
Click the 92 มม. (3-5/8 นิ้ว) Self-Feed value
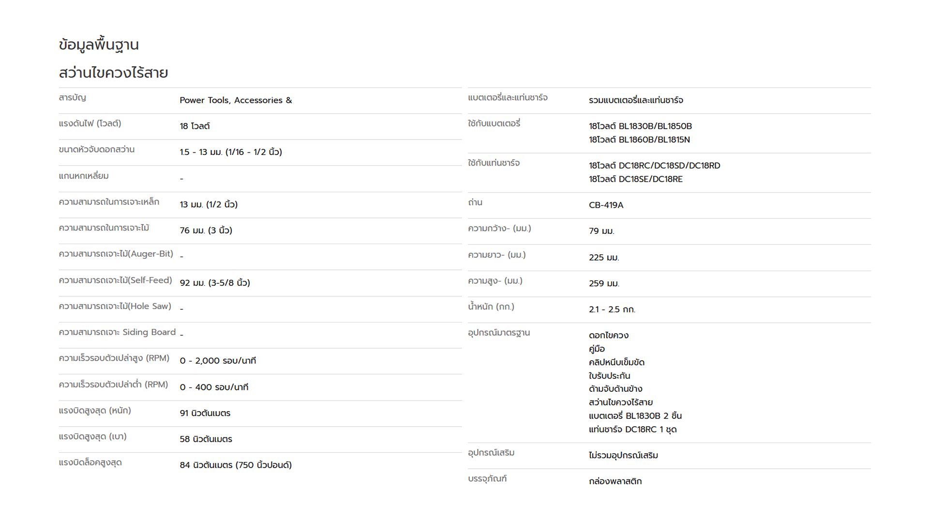(215, 283)
